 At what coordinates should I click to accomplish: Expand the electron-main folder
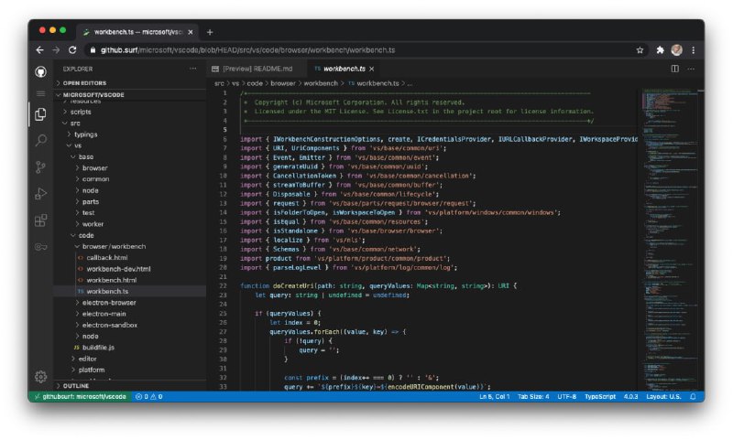[130, 314]
